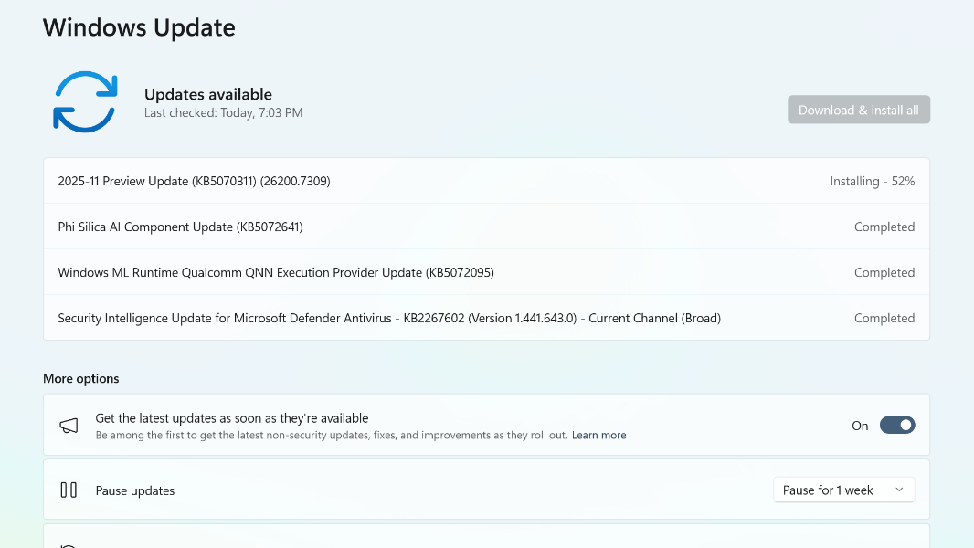Click the Last checked timestamp text

pyautogui.click(x=223, y=112)
